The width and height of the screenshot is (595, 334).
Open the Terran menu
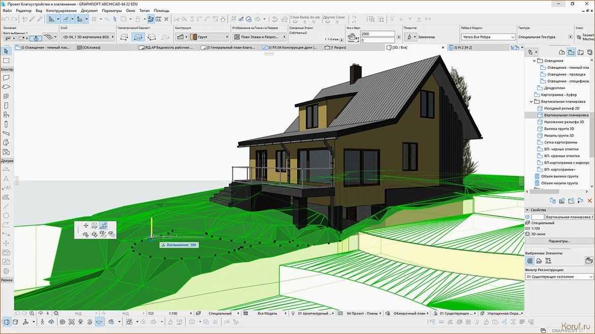point(145,11)
